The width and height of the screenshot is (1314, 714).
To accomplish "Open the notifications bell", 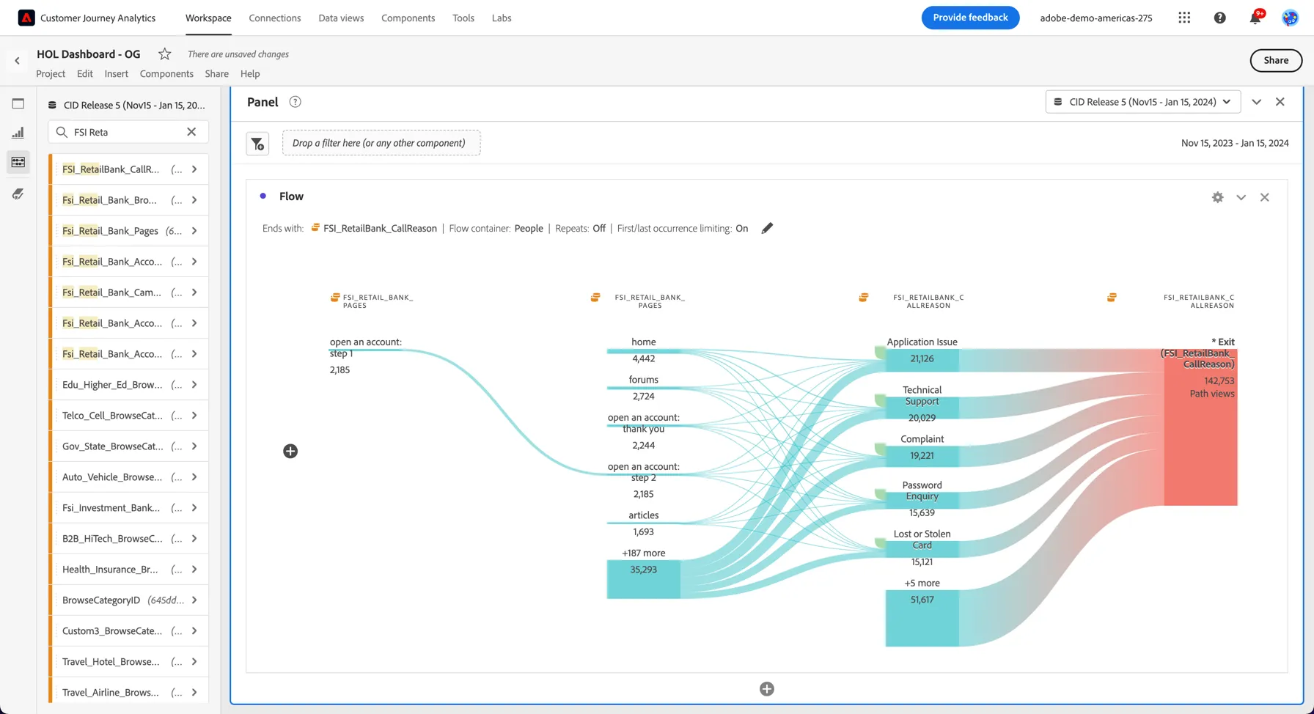I will click(1255, 18).
